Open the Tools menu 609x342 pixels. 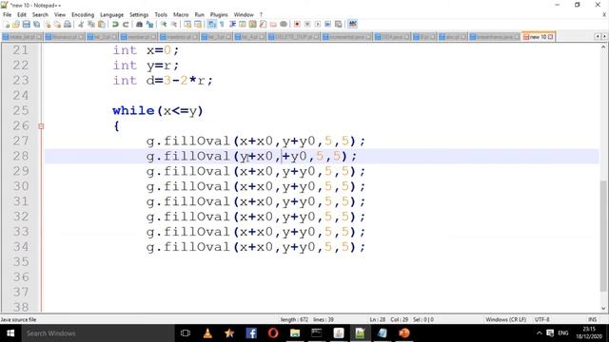coord(161,15)
